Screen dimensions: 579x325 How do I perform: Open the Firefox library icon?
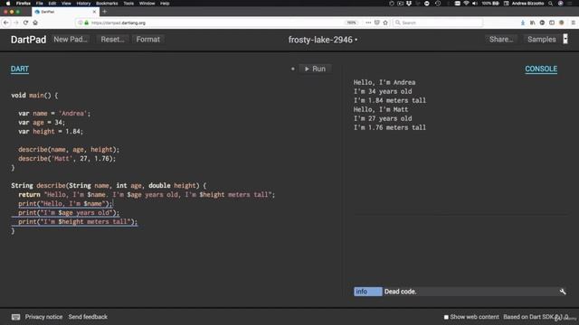point(533,23)
